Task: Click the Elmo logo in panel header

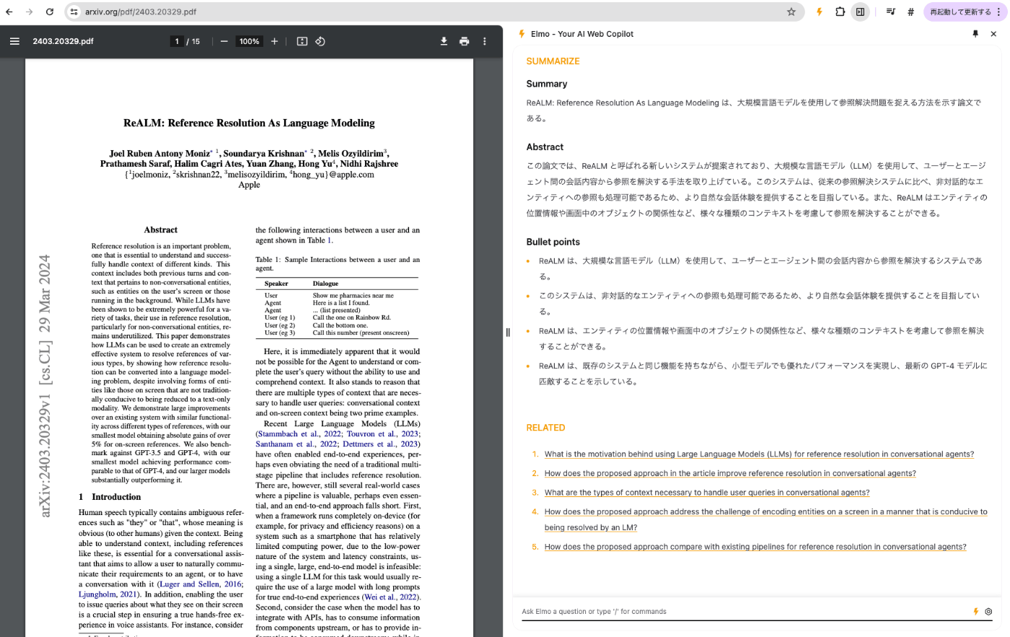Action: pyautogui.click(x=522, y=34)
